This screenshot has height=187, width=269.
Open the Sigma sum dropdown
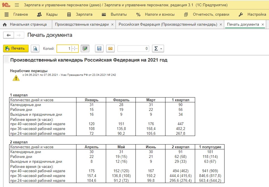point(158,49)
